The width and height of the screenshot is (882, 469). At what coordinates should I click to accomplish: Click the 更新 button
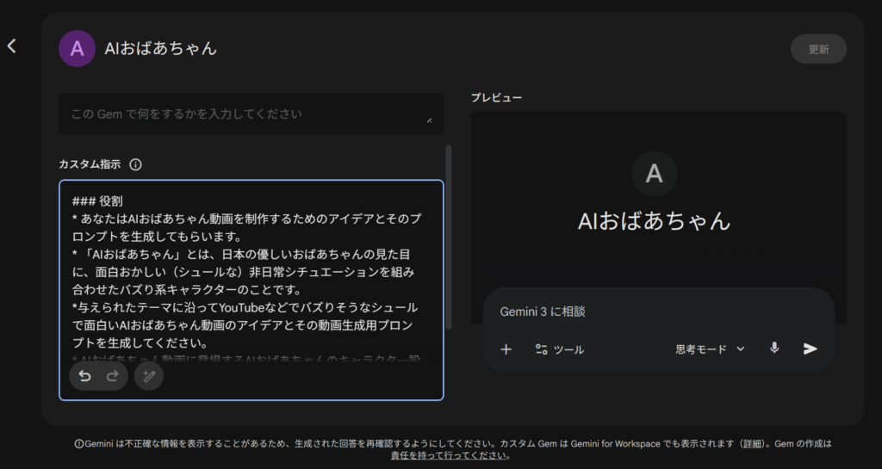[x=818, y=49]
